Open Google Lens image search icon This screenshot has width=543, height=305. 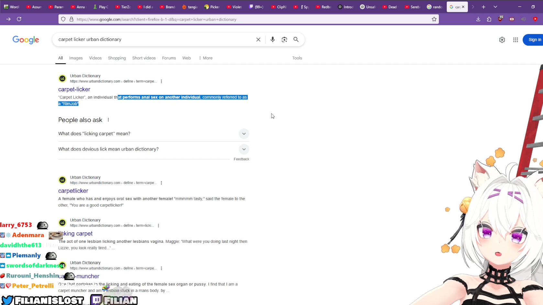pos(284,39)
